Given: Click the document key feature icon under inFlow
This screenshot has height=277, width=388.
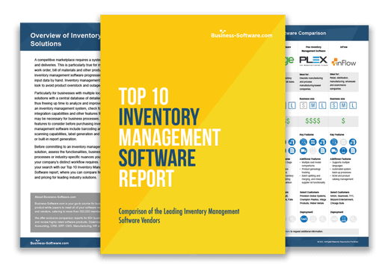Looking at the screenshot, I should pos(353,151).
